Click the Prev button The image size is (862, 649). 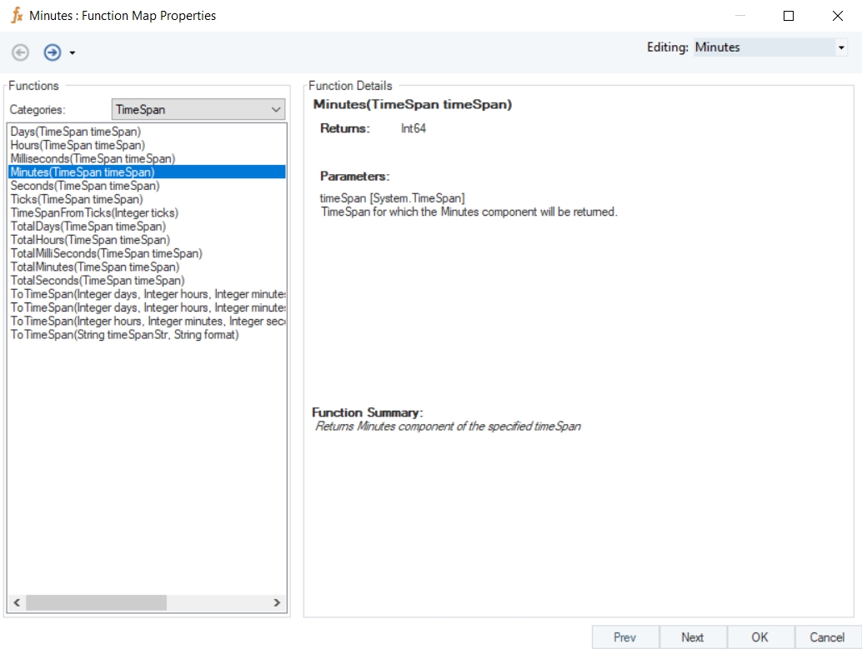point(624,637)
